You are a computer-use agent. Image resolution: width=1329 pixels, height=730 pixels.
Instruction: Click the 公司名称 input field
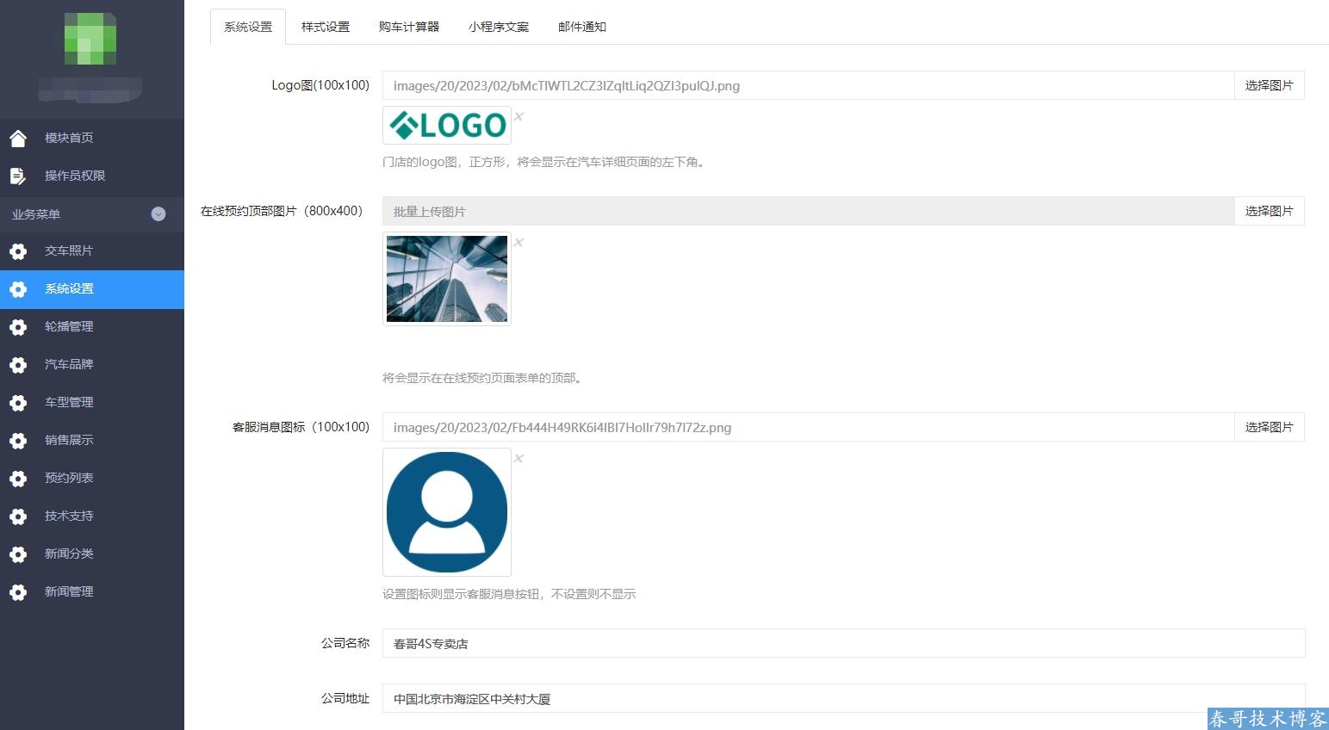pos(843,643)
